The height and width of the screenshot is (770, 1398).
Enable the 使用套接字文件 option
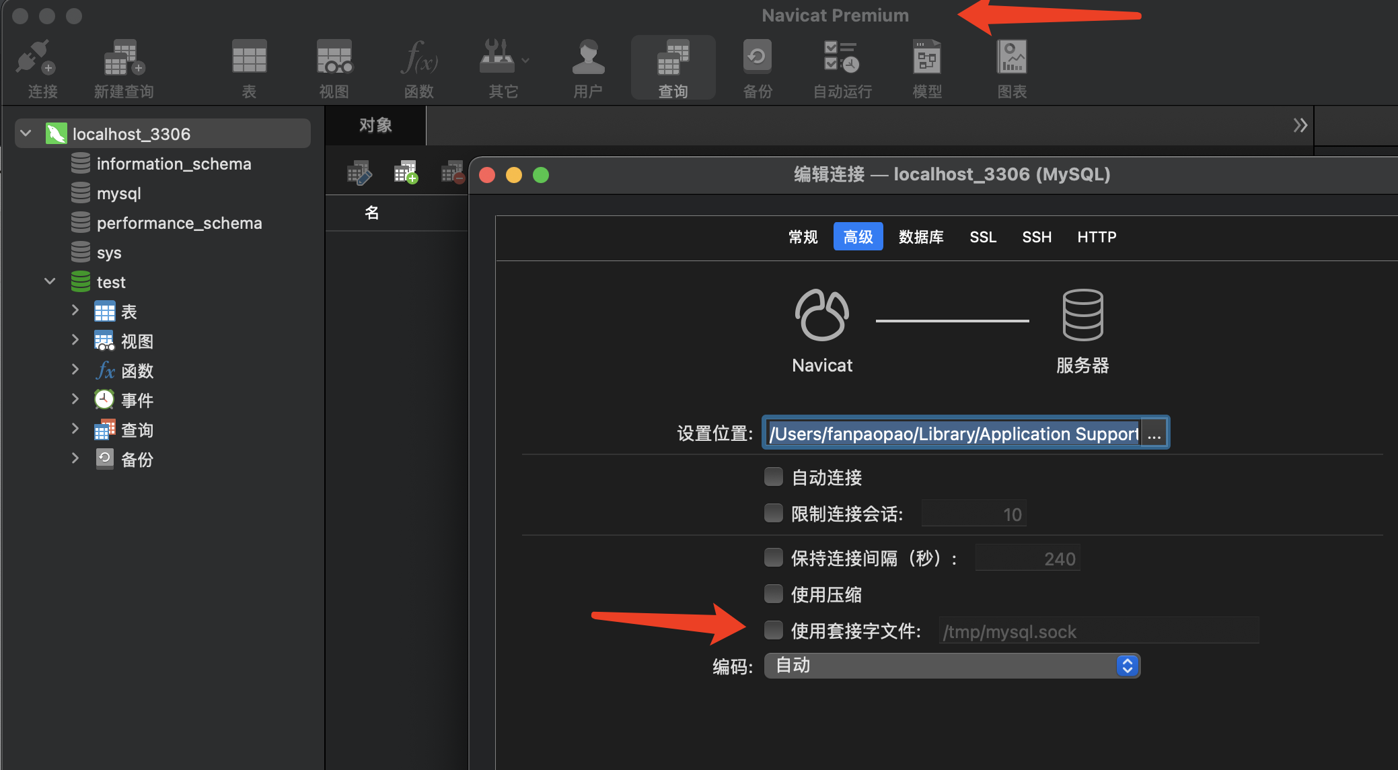tap(774, 630)
